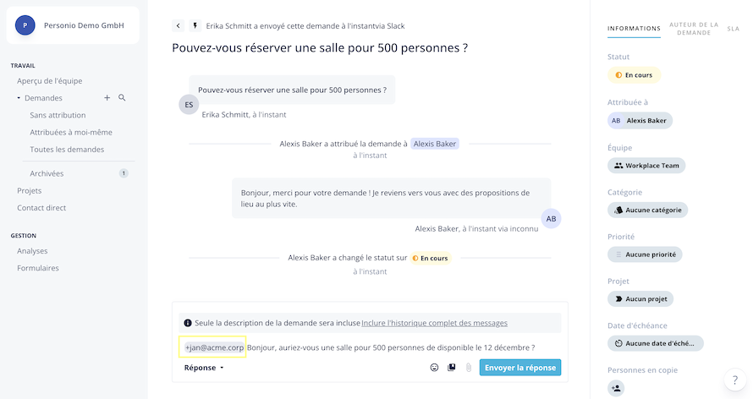Image resolution: width=753 pixels, height=399 pixels.
Task: Open the Aucune priorité selector
Action: pos(645,254)
